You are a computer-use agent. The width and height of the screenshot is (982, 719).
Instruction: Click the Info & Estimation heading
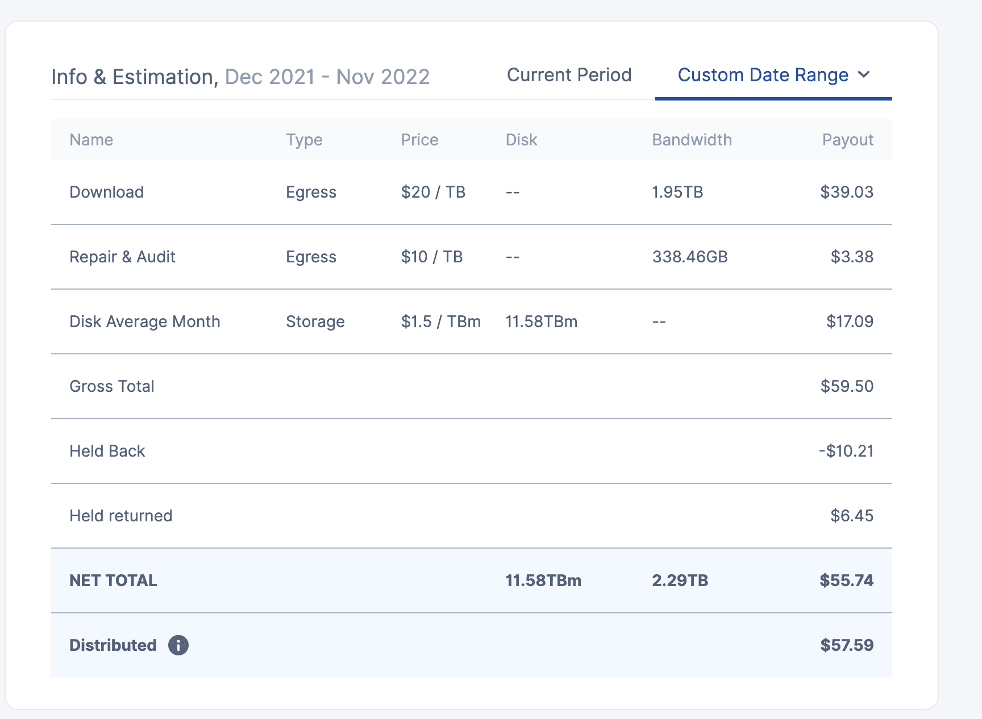point(135,77)
